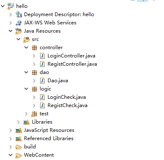Image resolution: width=164 pixels, height=160 pixels.
Task: Select 'JavaScript Resources' label
Action: point(49,130)
